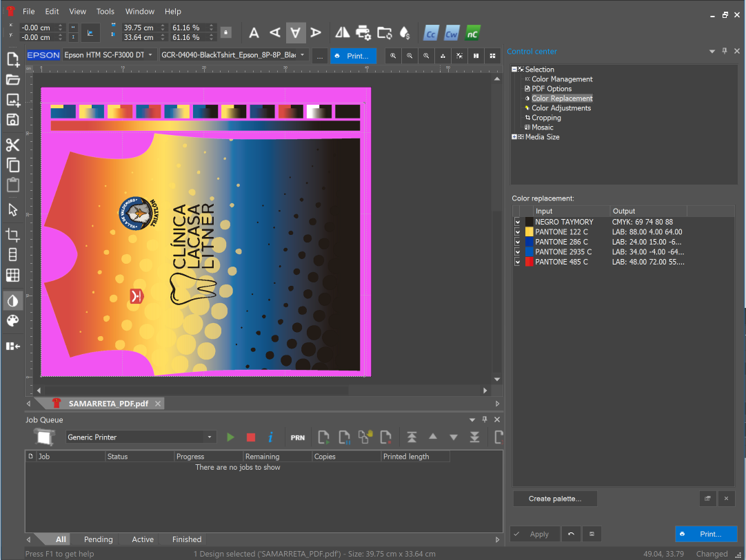The image size is (746, 560).
Task: Open the File menu
Action: [x=28, y=12]
